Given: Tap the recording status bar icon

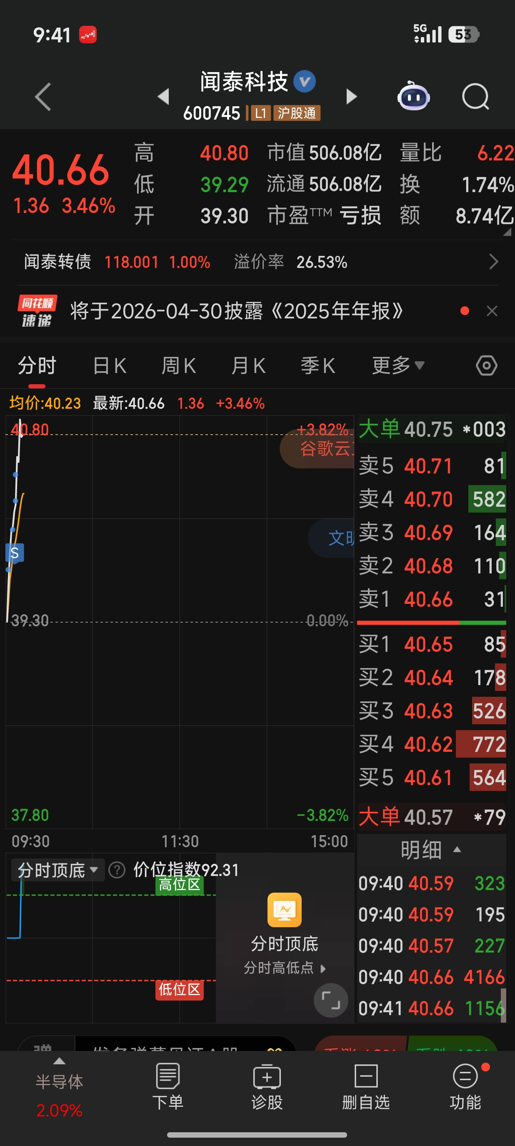Looking at the screenshot, I should click(87, 34).
